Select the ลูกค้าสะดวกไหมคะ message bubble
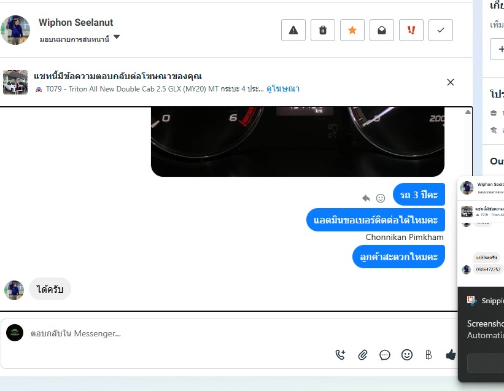Image resolution: width=504 pixels, height=391 pixels. 398,257
